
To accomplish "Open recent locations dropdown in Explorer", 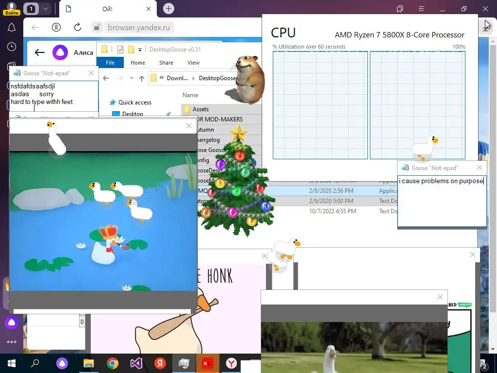I will pyautogui.click(x=132, y=78).
